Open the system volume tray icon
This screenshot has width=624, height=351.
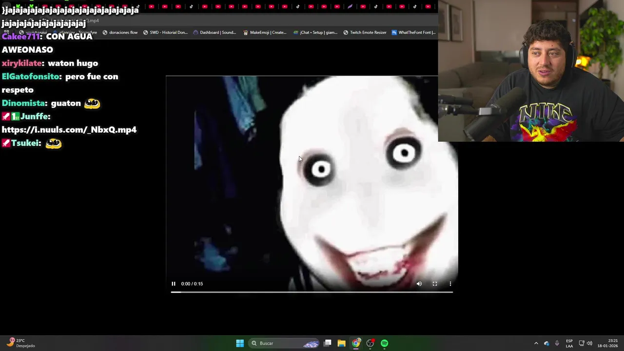tap(589, 343)
